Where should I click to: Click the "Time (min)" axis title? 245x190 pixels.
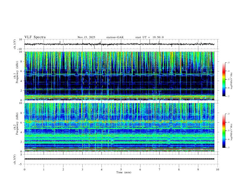click(x=124, y=172)
